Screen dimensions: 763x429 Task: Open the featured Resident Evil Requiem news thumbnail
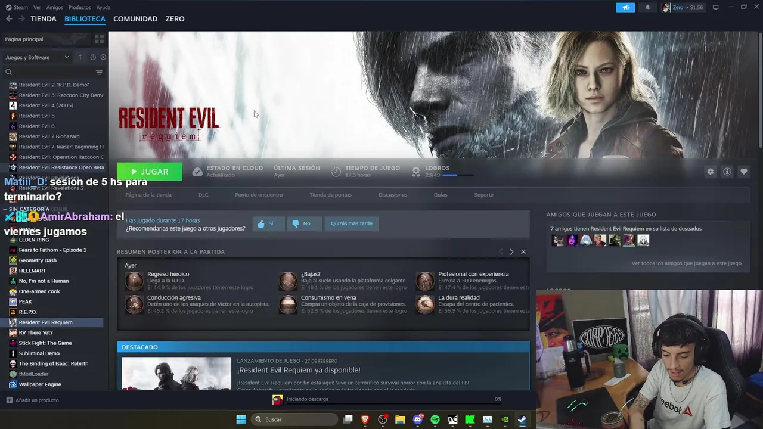176,374
